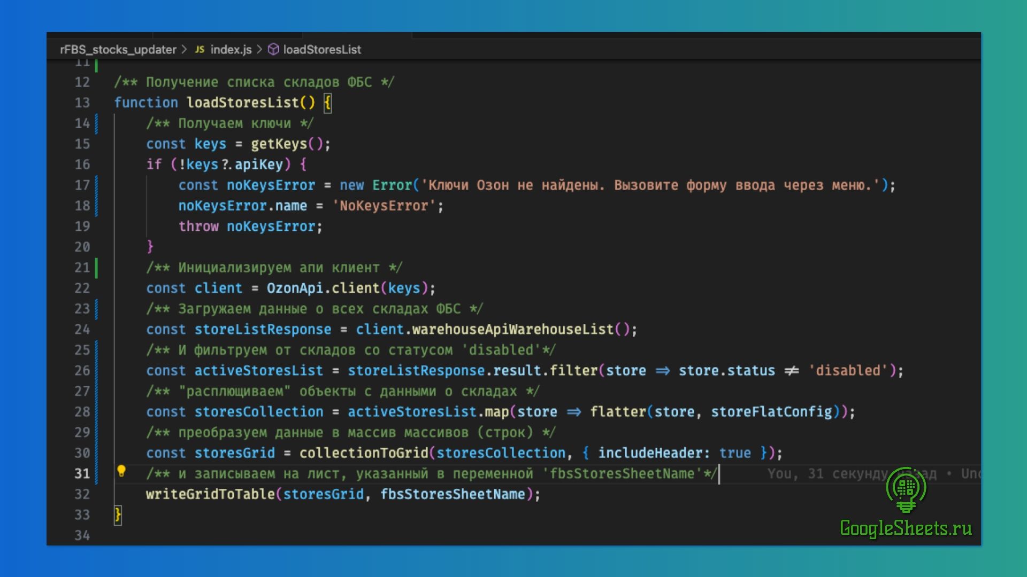Click the Error constructor on line 17

coord(392,185)
